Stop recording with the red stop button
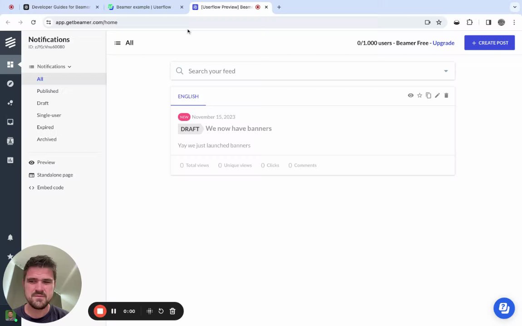This screenshot has width=522, height=326. tap(100, 311)
